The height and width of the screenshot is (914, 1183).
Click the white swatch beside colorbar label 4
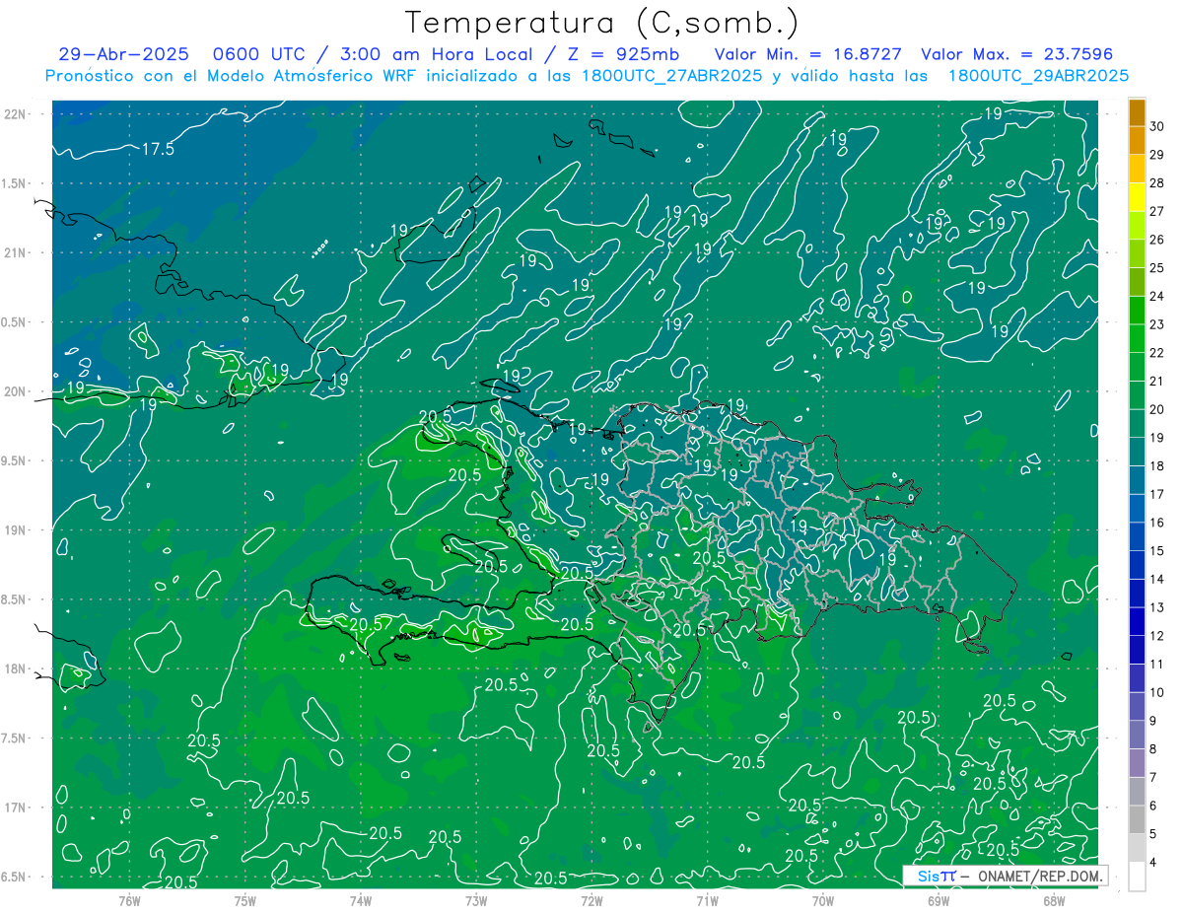coord(1137,877)
